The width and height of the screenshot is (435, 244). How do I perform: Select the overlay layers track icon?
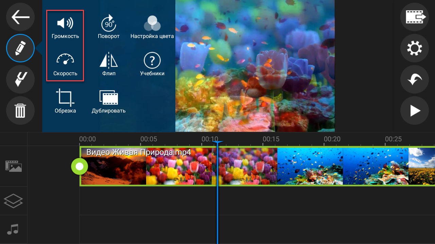point(14,201)
